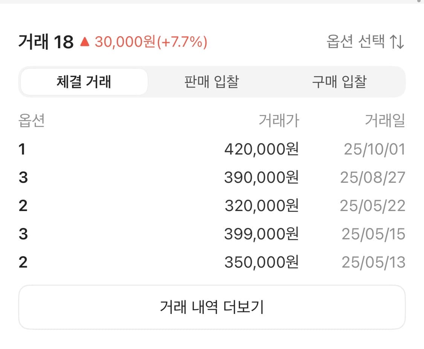
Task: Click the 거래가 column header
Action: click(280, 121)
